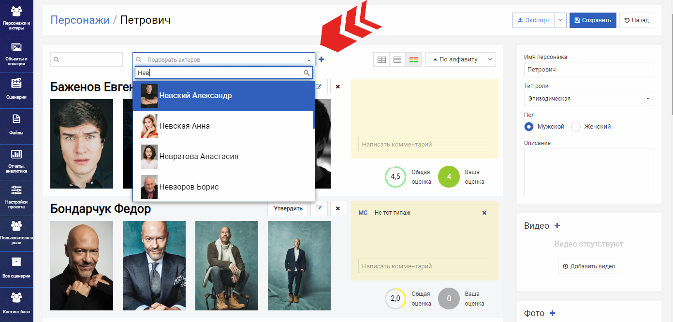The width and height of the screenshot is (673, 322).
Task: Switch to colored rating view icon
Action: [413, 59]
